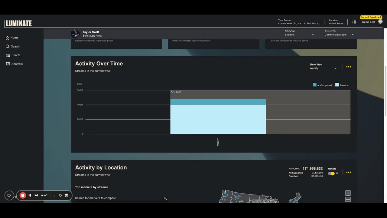Restart the recording with circular arrow icon
The image size is (387, 218).
(x=60, y=196)
